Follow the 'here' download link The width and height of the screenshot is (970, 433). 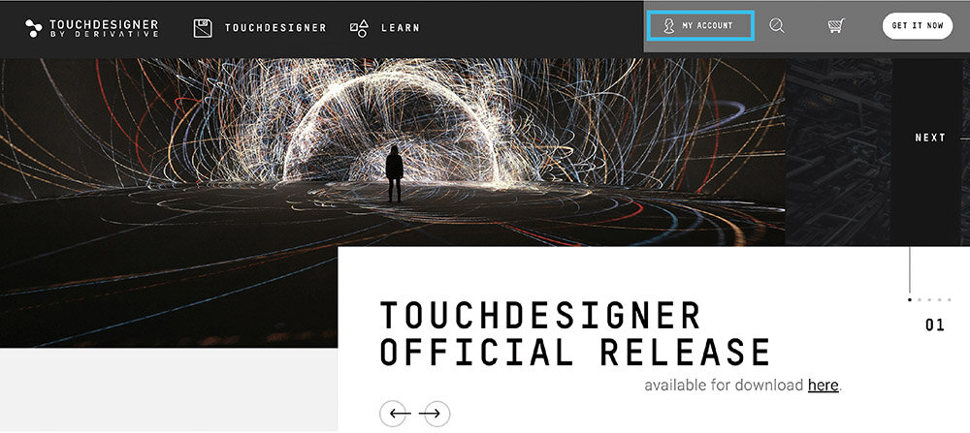tap(823, 385)
